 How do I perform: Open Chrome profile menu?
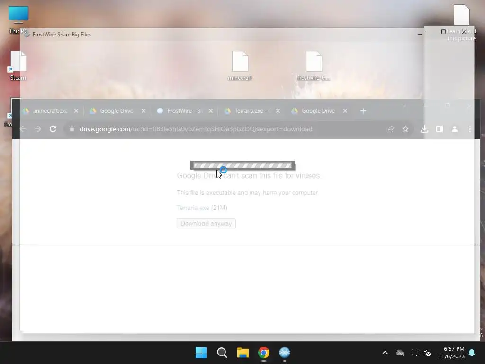pos(455,129)
